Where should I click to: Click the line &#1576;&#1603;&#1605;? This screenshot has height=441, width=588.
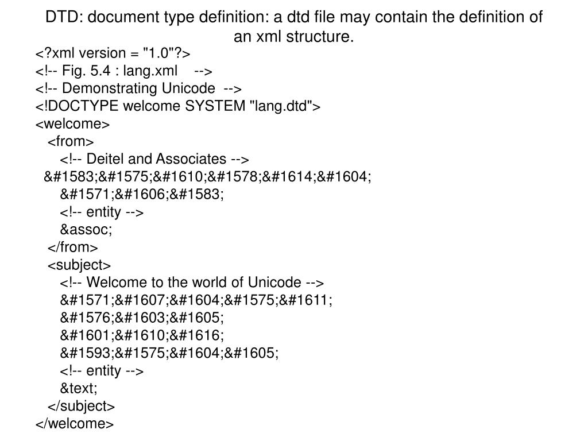tap(142, 318)
